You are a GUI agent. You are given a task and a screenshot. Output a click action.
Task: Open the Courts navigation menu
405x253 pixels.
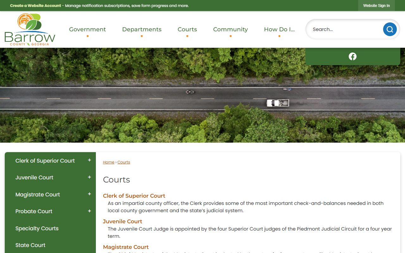pos(187,29)
